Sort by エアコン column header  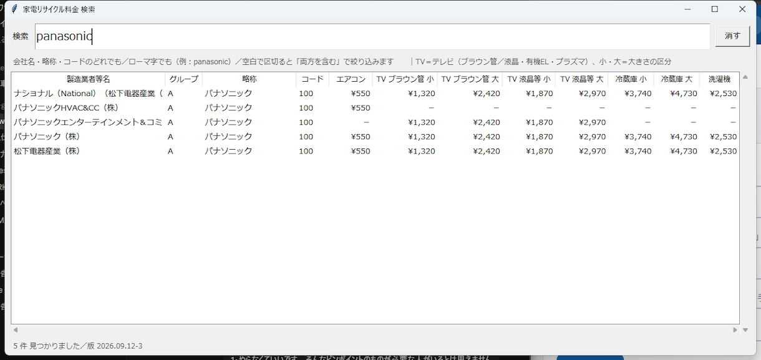click(x=351, y=79)
